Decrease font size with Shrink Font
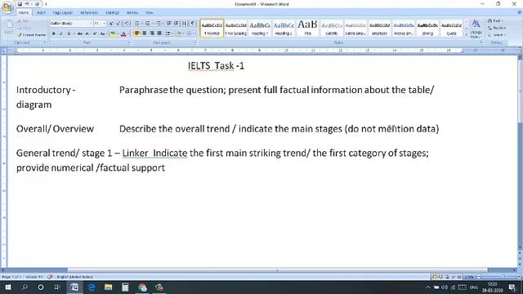Screen dimensions: 523x294 tap(118, 24)
